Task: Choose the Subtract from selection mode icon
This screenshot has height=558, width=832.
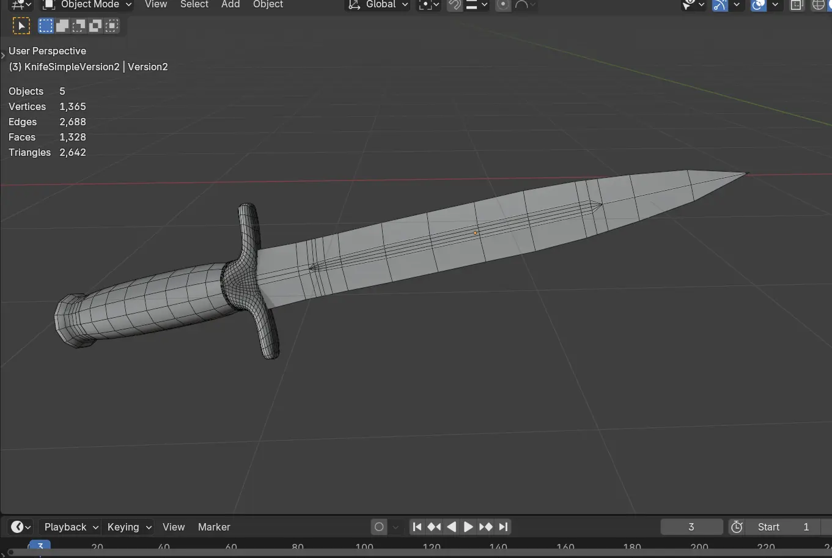Action: (79, 26)
